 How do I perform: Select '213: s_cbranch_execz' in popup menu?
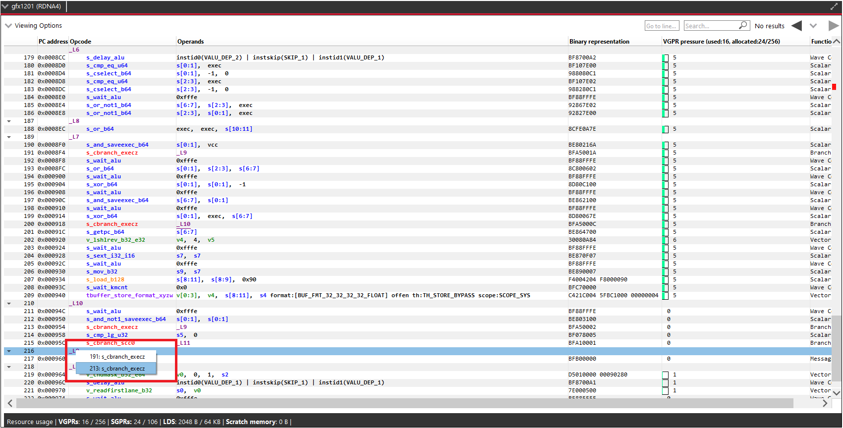117,369
